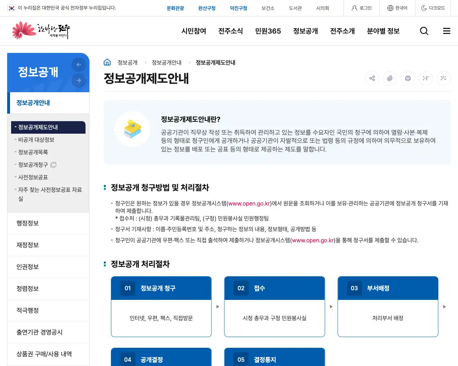Click the paperclip attachment icon
The width and height of the screenshot is (458, 366).
[x=390, y=78]
